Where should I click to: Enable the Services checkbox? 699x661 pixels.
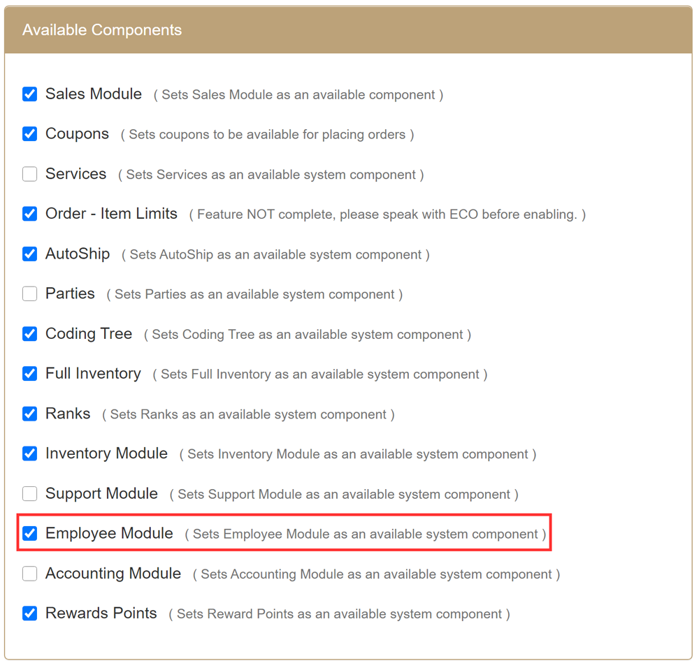click(29, 174)
